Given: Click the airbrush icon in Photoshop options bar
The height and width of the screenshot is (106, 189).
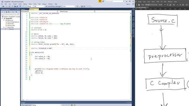Looking at the screenshot, I should (183, 5).
